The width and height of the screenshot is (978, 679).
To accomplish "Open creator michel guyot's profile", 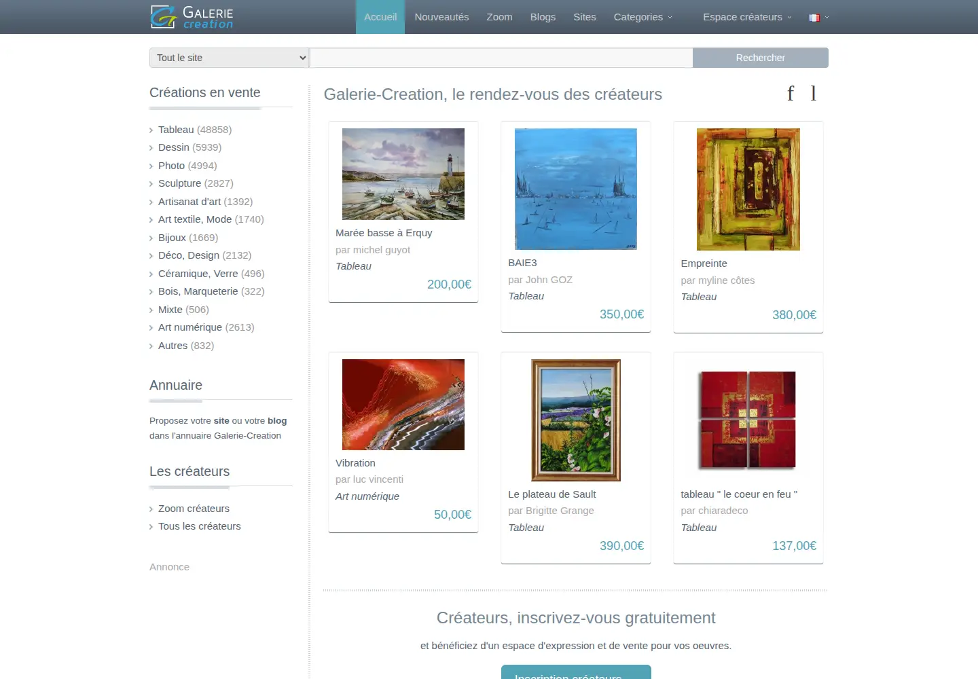I will tap(381, 250).
